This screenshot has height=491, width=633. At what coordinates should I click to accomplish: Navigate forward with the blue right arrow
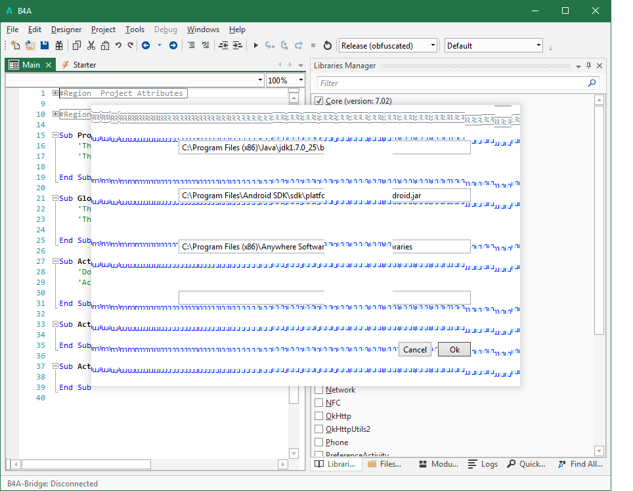[173, 45]
